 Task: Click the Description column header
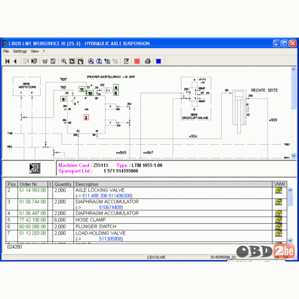coord(173,184)
